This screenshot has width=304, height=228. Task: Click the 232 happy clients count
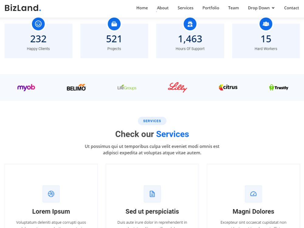pos(38,39)
